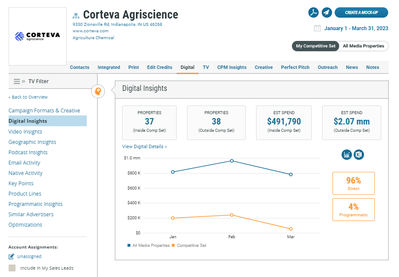The image size is (399, 277).
Task: Expand the TV Filter panel
Action: pyautogui.click(x=23, y=81)
